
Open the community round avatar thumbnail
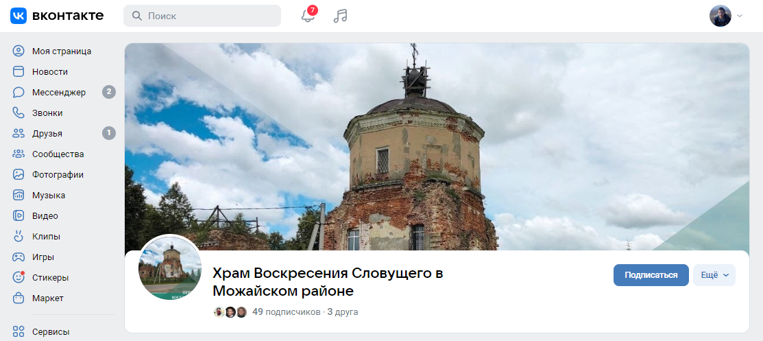click(x=170, y=268)
